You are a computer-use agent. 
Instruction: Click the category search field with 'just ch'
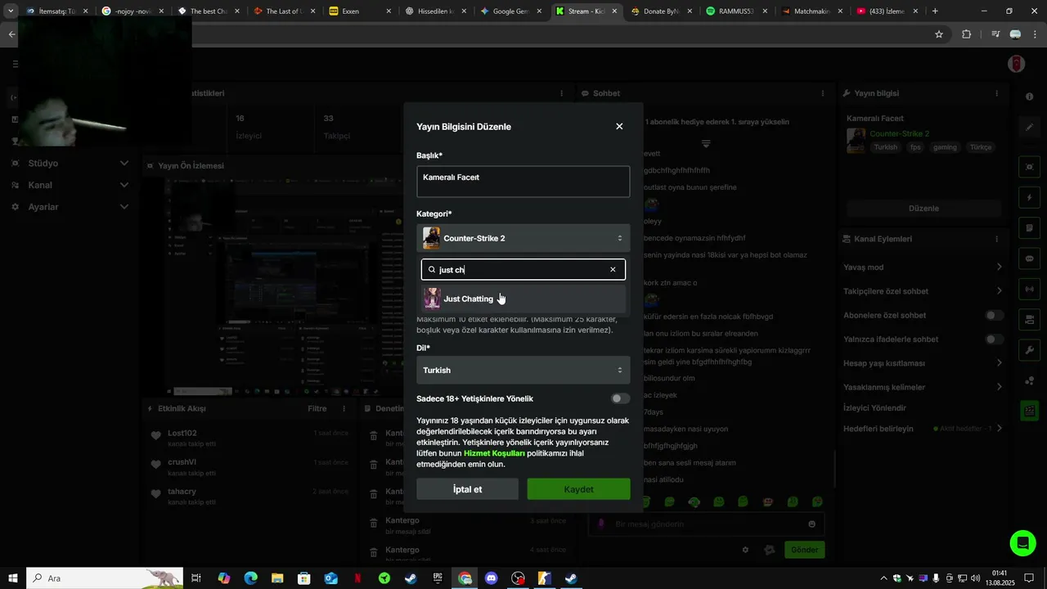[523, 269]
